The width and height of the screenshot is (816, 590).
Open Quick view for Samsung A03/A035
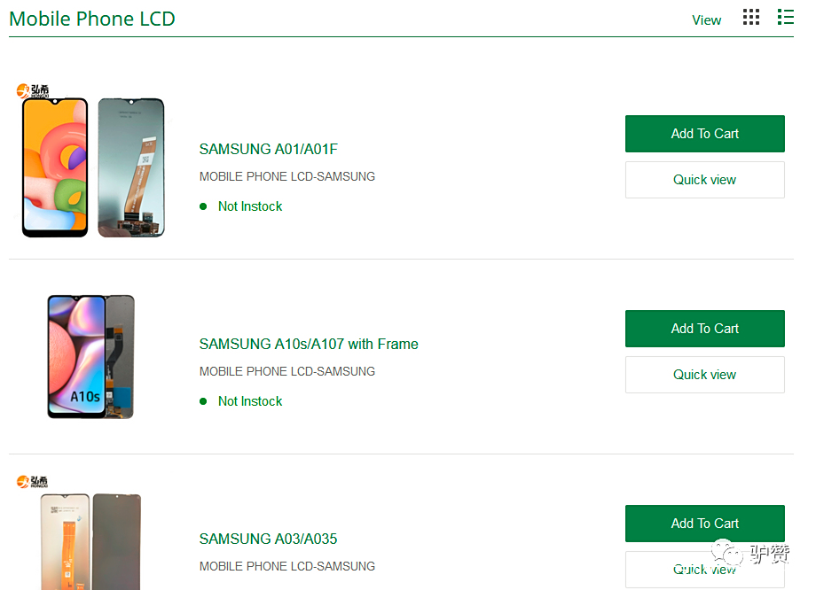click(704, 570)
